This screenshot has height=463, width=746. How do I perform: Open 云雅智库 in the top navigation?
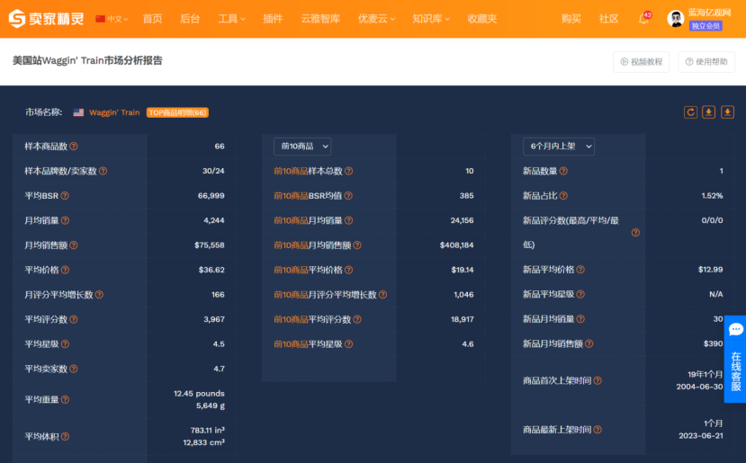pyautogui.click(x=320, y=19)
